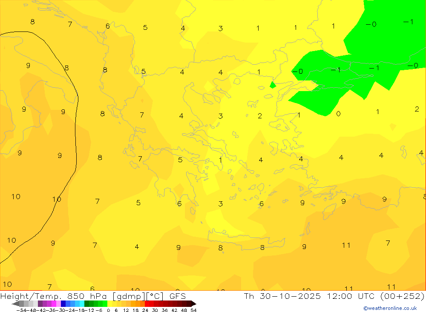Click the 'Th' weekday abbreviation
The height and width of the screenshot is (312, 426).
click(249, 296)
